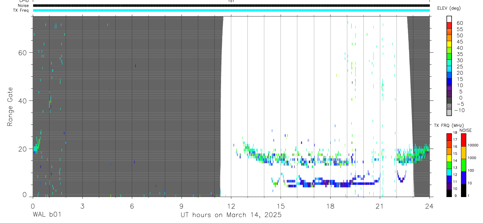This screenshot has height=223, width=483.
Task: Pick the cyan segment of TX FRQ bar
Action: click(x=449, y=171)
